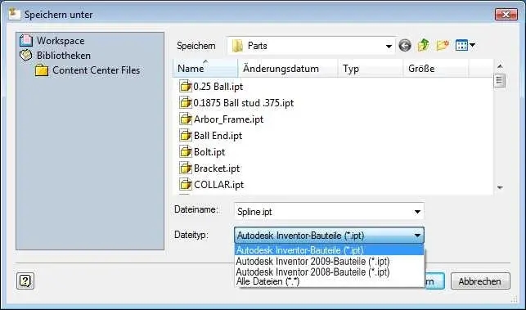
Task: Click the Back navigation arrow icon
Action: pos(405,45)
